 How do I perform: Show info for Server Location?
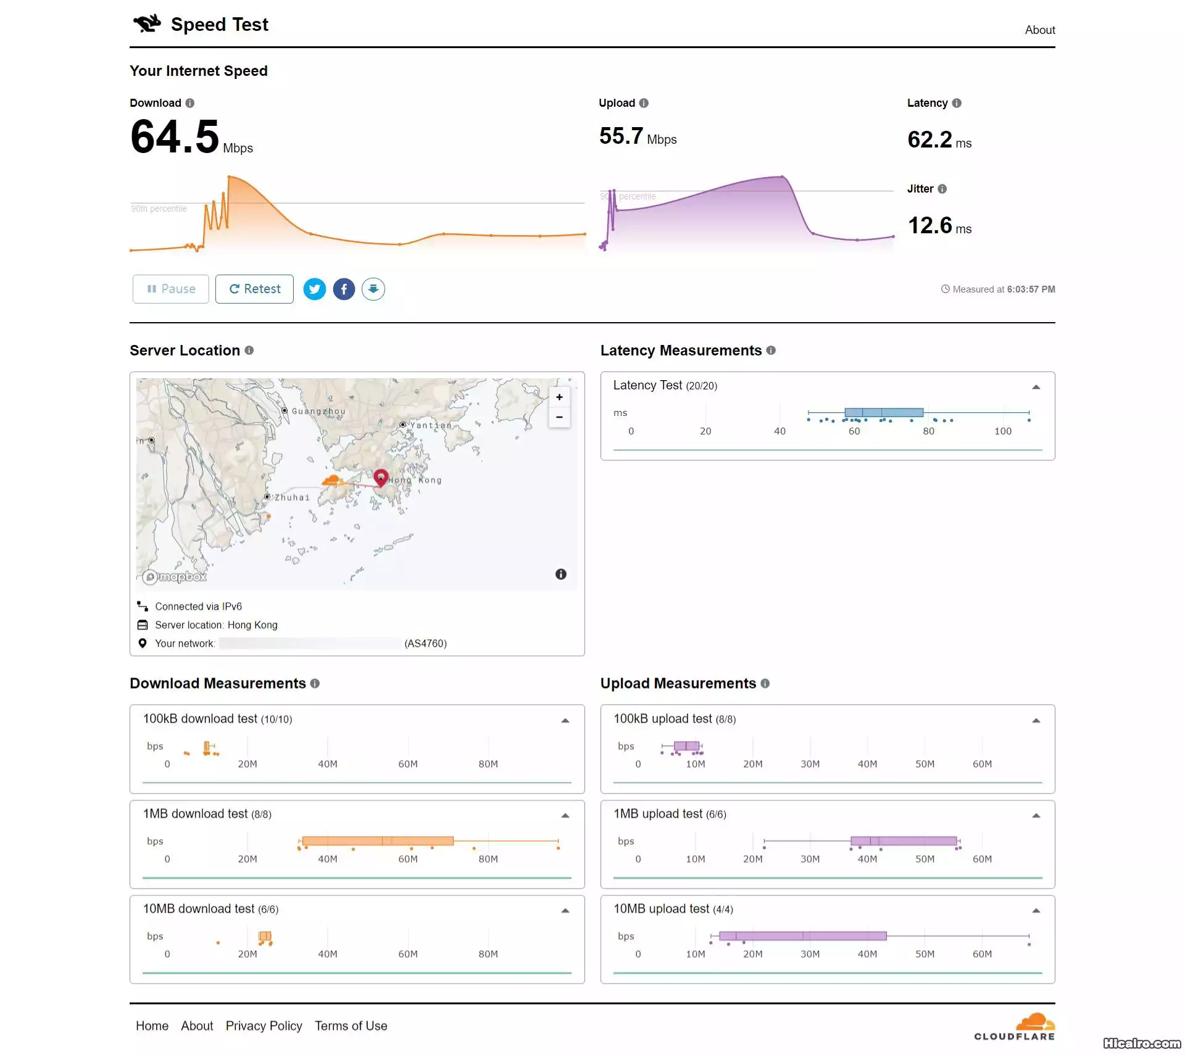click(249, 350)
